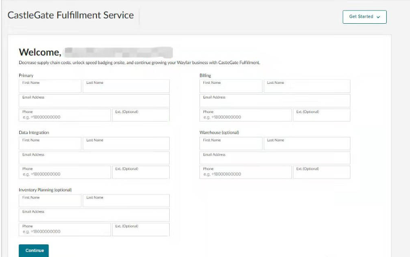Click into the Primary Phone field

pyautogui.click(x=65, y=115)
